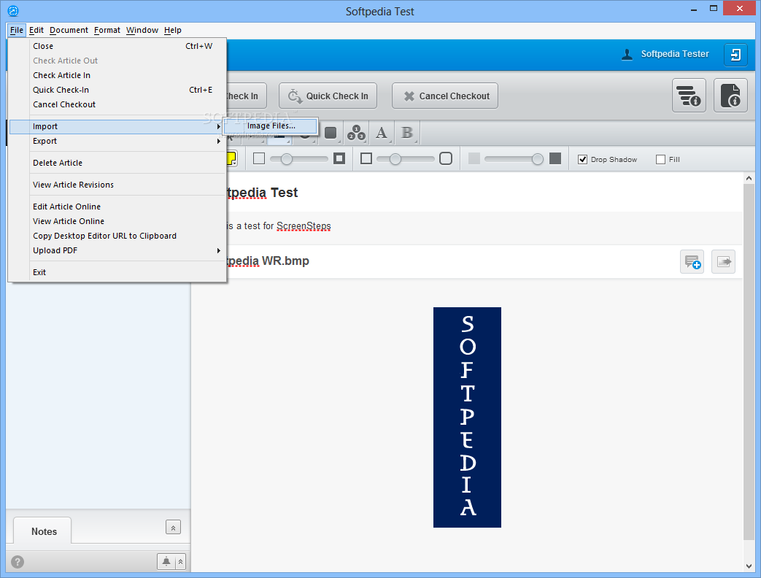Click the export image arrow icon on the step

click(x=723, y=262)
